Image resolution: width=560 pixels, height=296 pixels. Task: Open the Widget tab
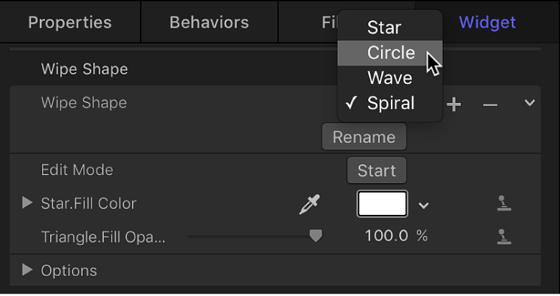(x=487, y=22)
